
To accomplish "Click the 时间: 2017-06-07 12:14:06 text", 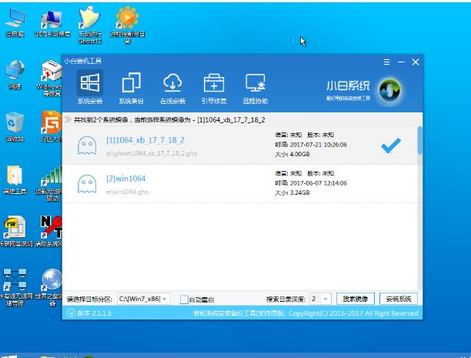I will click(x=311, y=183).
